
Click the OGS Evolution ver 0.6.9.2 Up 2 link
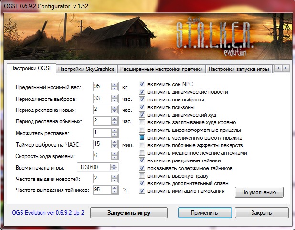point(48,213)
